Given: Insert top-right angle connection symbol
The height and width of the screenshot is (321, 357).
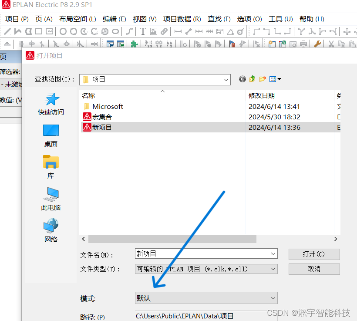Looking at the screenshot, I should click(267, 31).
